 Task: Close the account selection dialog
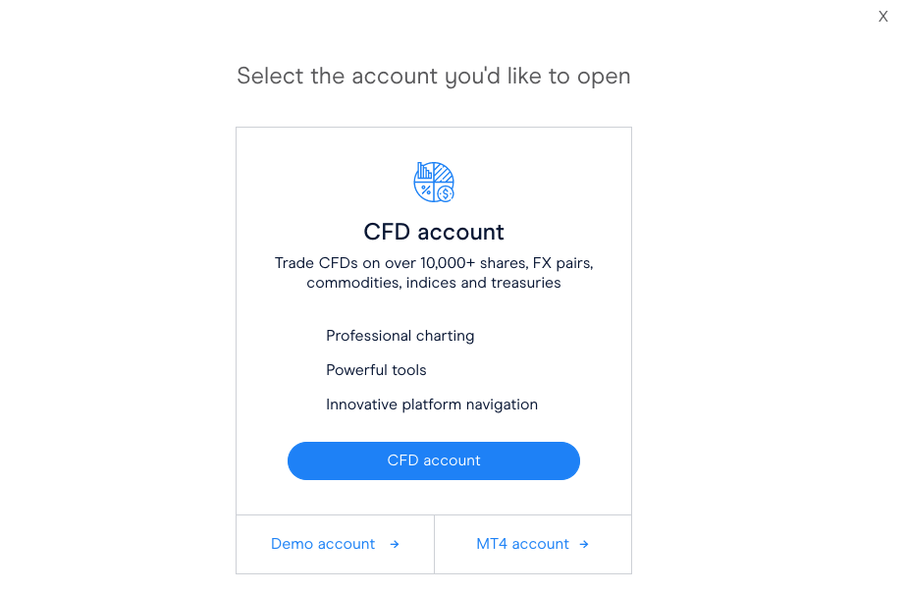(x=882, y=16)
